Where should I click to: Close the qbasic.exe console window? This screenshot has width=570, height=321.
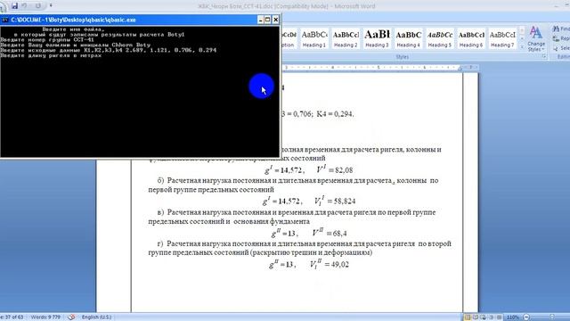pyautogui.click(x=275, y=20)
